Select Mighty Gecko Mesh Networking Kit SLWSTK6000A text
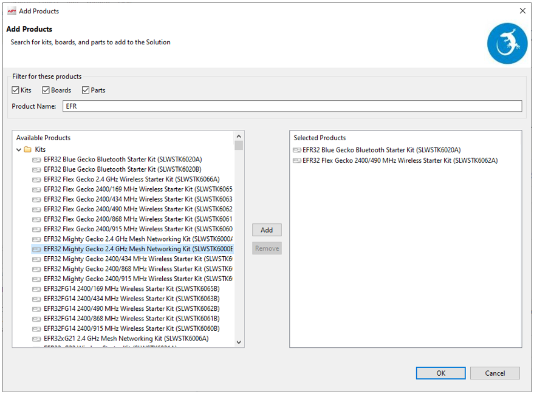Image resolution: width=534 pixels, height=394 pixels. click(138, 239)
